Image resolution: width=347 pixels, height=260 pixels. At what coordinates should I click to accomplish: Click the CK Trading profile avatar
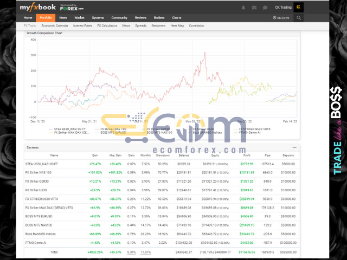click(298, 7)
